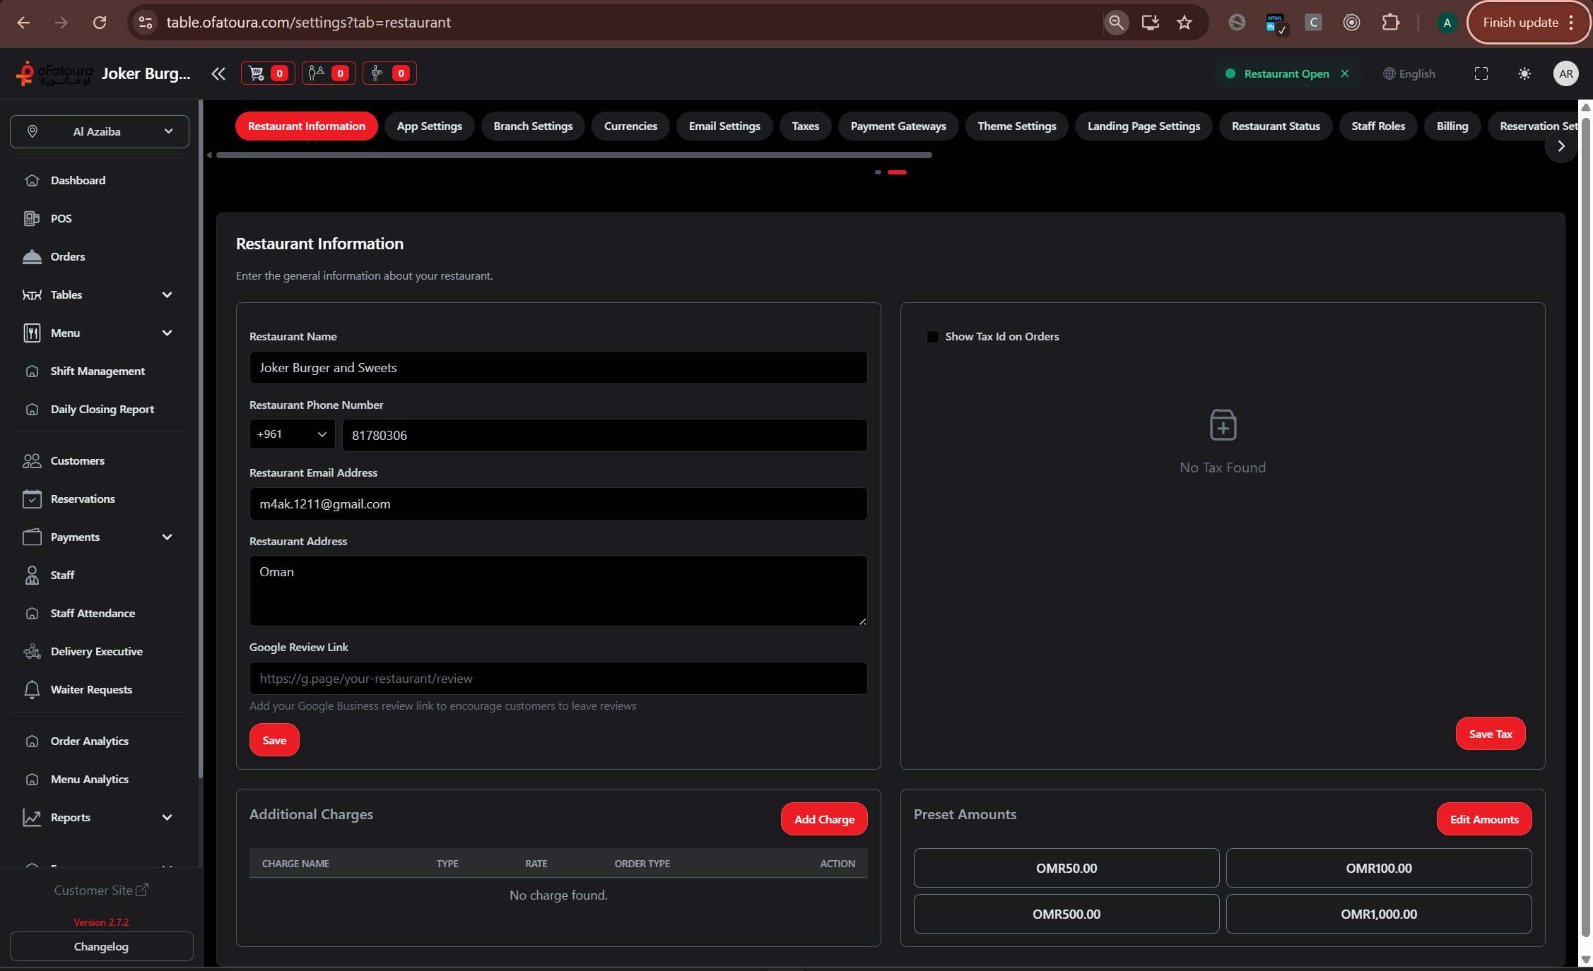
Task: Click the horizontal tabs scrollbar
Action: tap(574, 155)
